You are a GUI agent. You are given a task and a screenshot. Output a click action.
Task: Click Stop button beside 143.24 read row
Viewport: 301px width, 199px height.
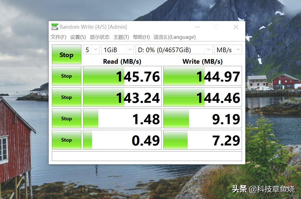67,97
